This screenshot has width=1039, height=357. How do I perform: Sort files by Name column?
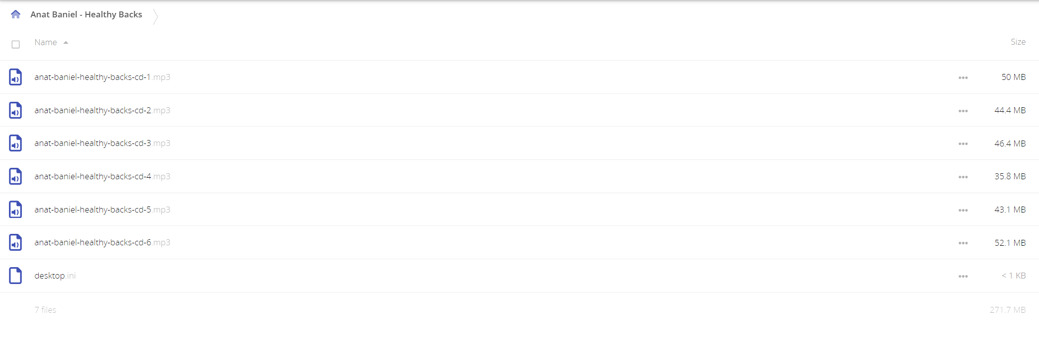[46, 42]
